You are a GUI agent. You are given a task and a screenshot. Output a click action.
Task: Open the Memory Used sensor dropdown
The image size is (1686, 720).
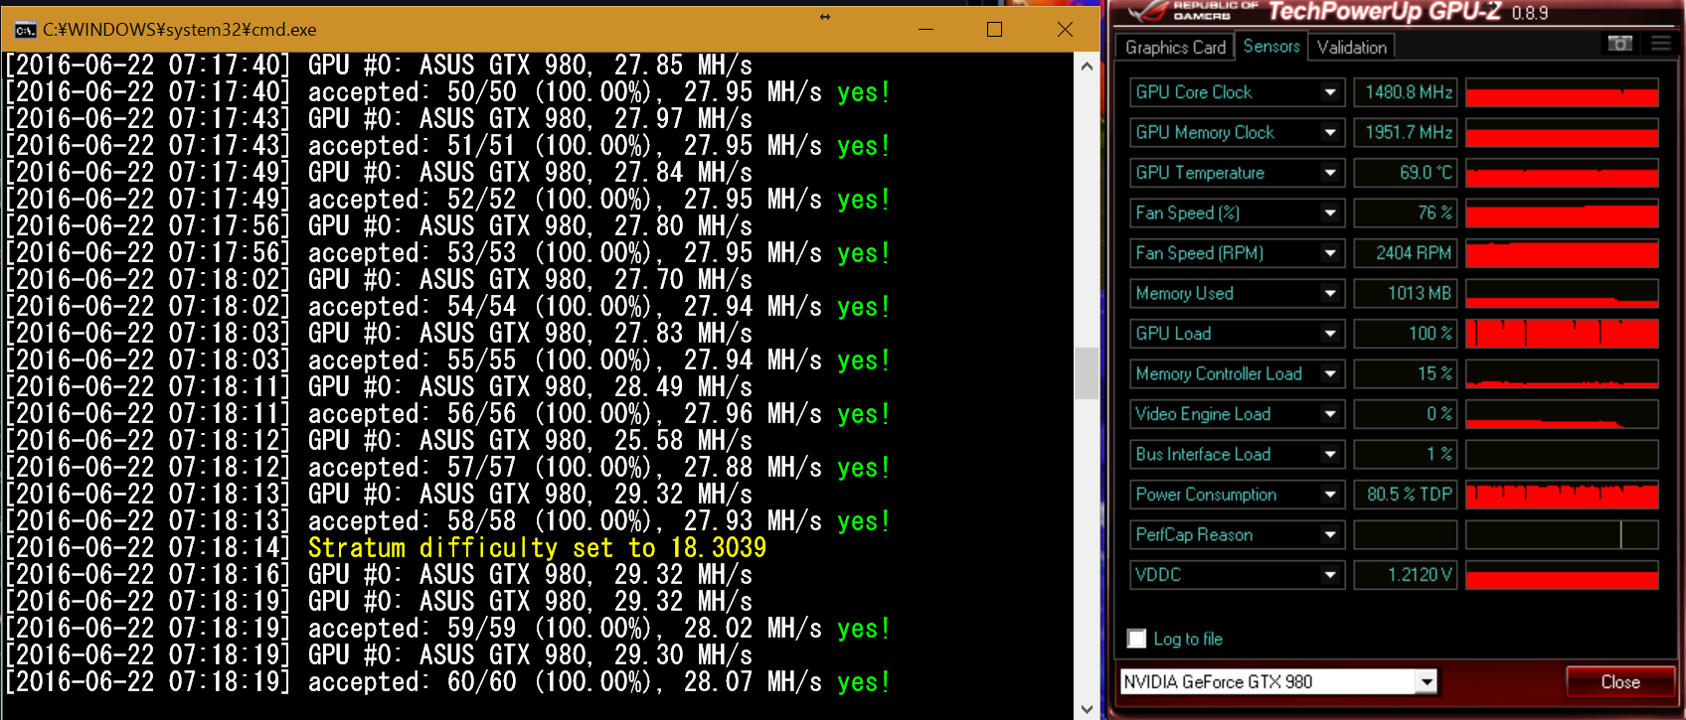(x=1330, y=293)
